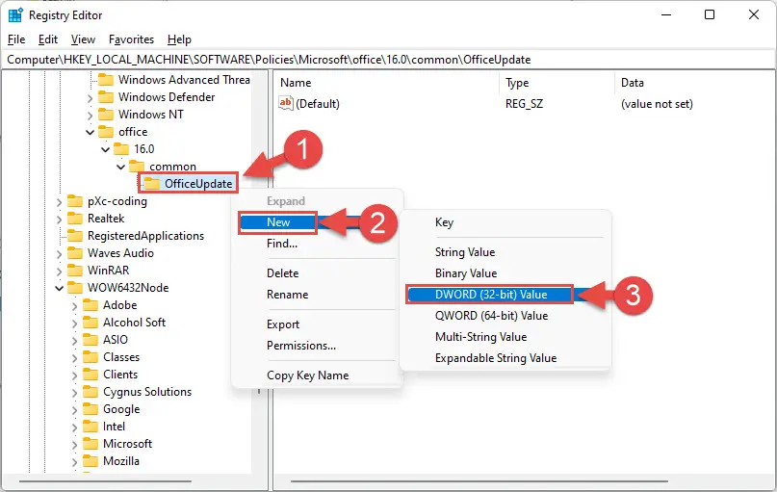Expand the Adobe key under WOW6432Node
This screenshot has width=777, height=492.
74,306
